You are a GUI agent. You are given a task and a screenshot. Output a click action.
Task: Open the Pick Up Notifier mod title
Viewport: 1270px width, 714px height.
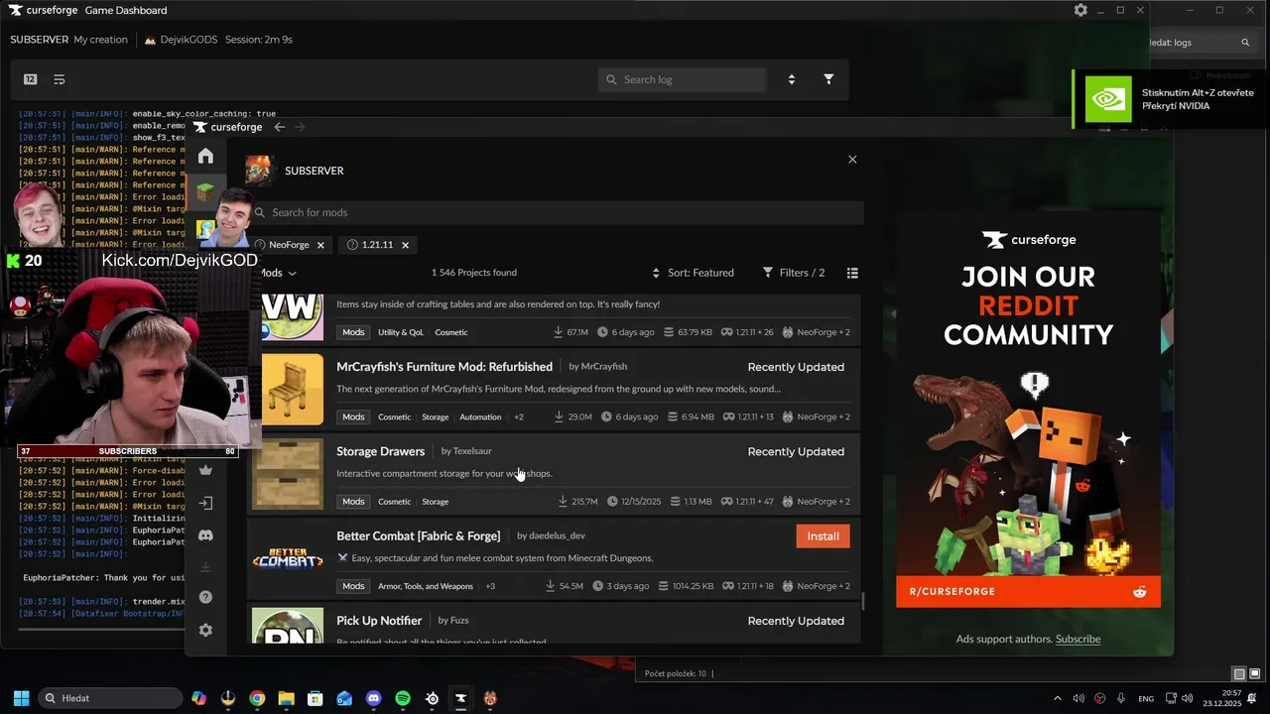click(379, 621)
